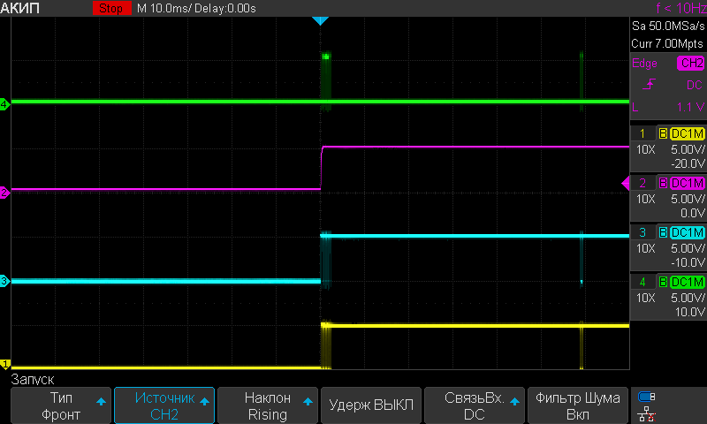Click the channel 4 green ground marker
The width and height of the screenshot is (707, 424).
point(4,104)
